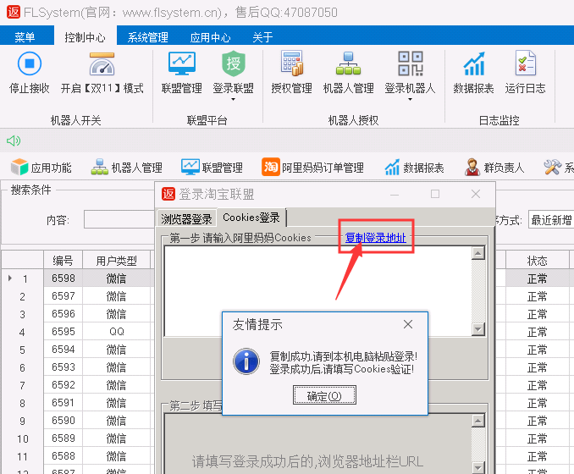Select cell 6590 in table

click(x=63, y=421)
